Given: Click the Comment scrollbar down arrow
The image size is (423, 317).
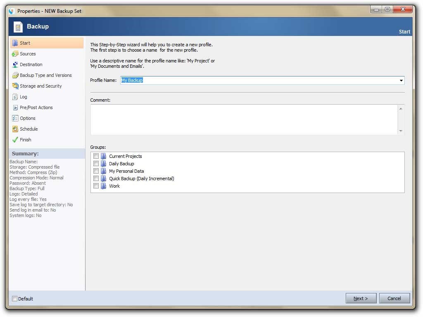Looking at the screenshot, I should click(401, 131).
